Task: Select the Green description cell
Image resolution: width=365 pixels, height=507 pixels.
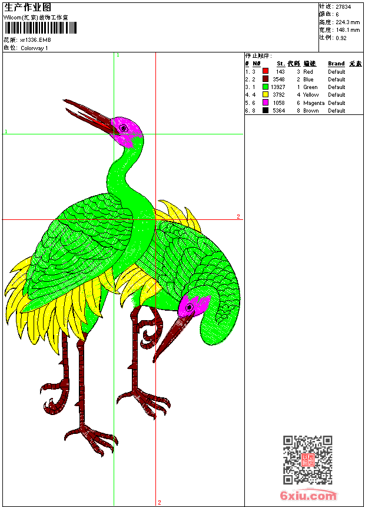Action: tap(310, 87)
